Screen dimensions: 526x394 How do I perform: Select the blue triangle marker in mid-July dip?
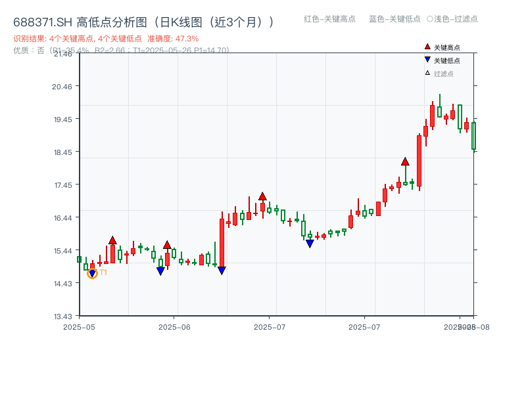(x=309, y=243)
